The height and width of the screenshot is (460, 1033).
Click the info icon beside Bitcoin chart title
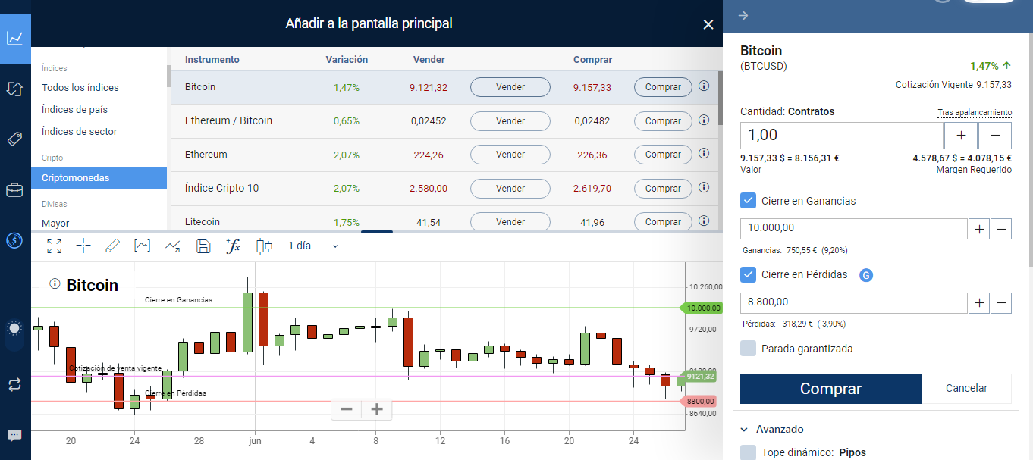tap(55, 284)
